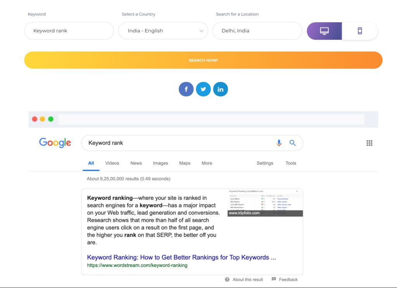397x288 pixels.
Task: Click the 'Select a Country' label
Action: tap(138, 14)
